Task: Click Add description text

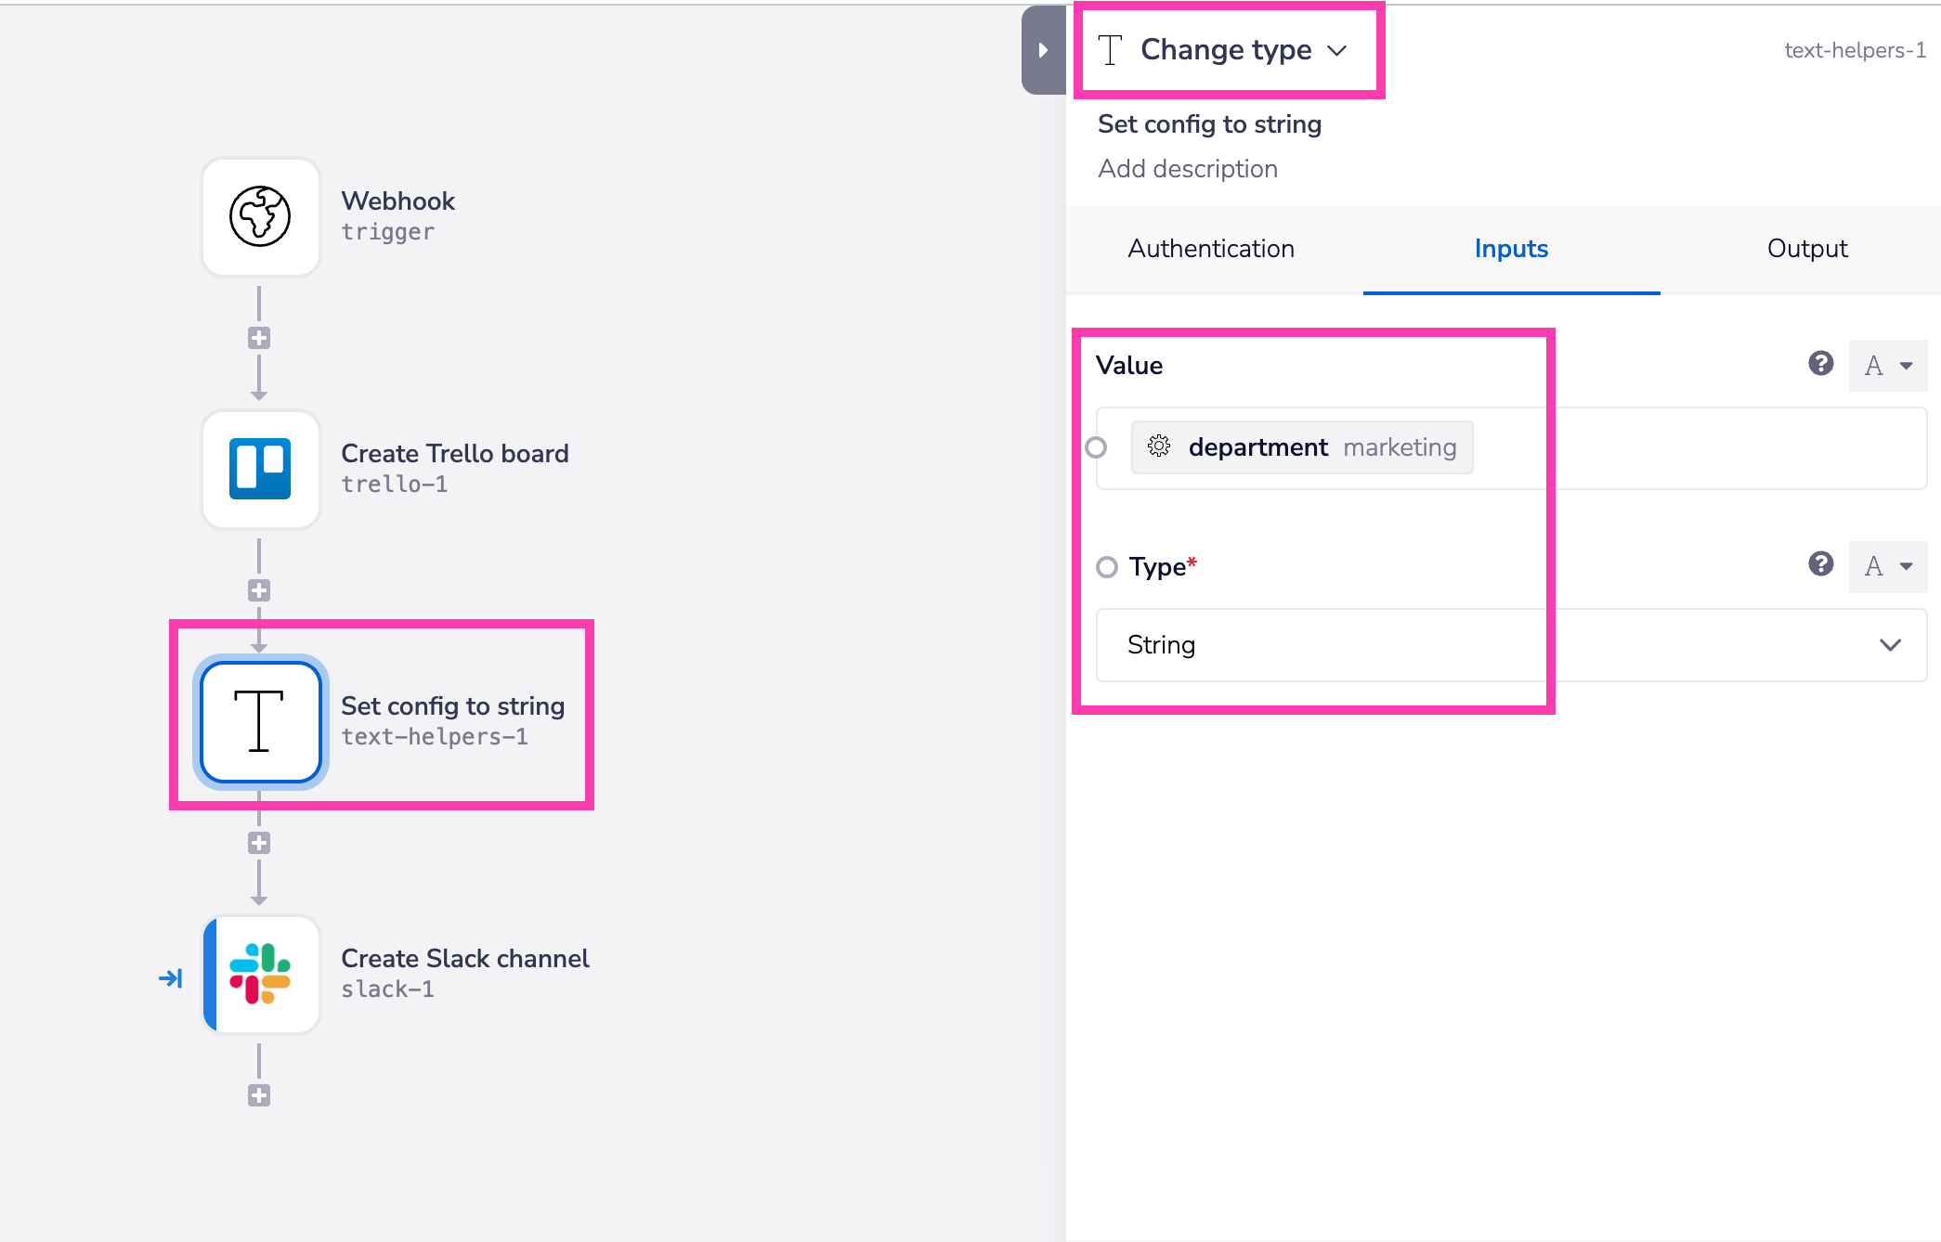Action: tap(1188, 169)
